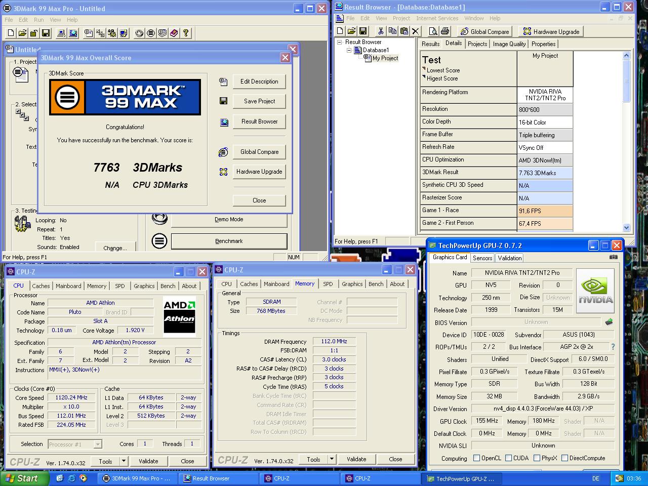Open the Tools dropdown arrow in CPU-Z CPU window
648x486 pixels.
(123, 461)
